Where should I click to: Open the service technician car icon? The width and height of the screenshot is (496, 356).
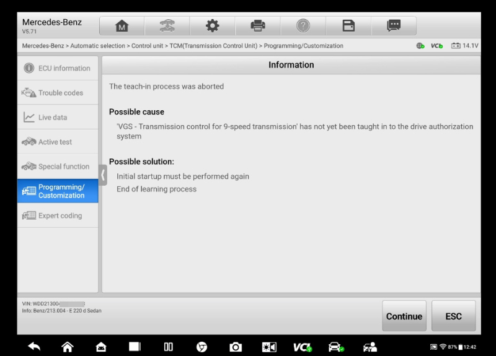click(370, 347)
